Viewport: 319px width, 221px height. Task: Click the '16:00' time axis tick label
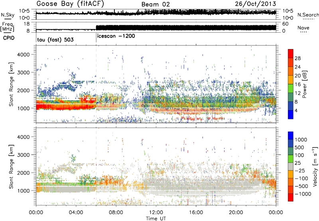click(x=196, y=213)
